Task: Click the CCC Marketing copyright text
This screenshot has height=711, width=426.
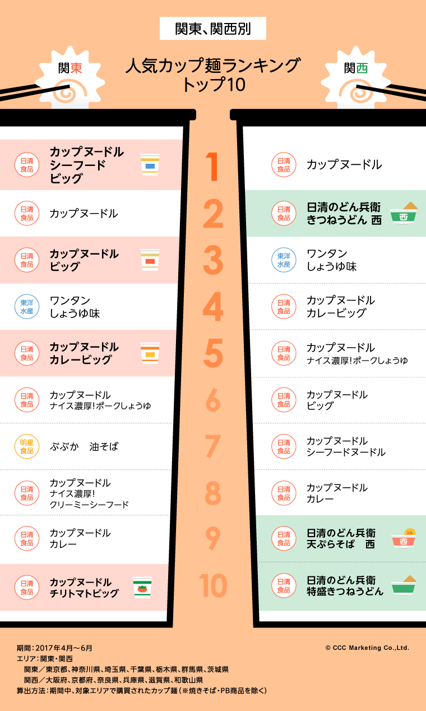Action: click(x=367, y=648)
